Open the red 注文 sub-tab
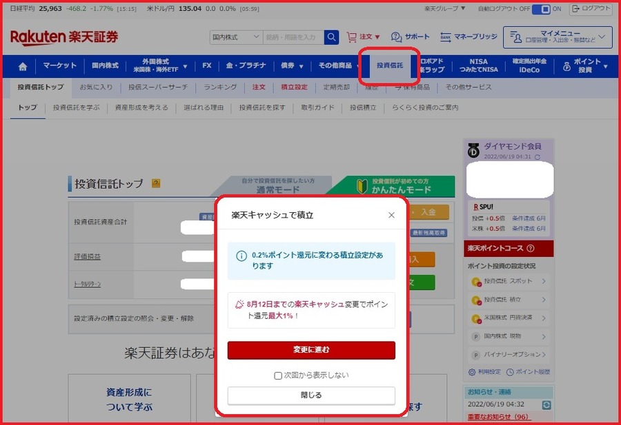The height and width of the screenshot is (425, 621). [x=259, y=87]
